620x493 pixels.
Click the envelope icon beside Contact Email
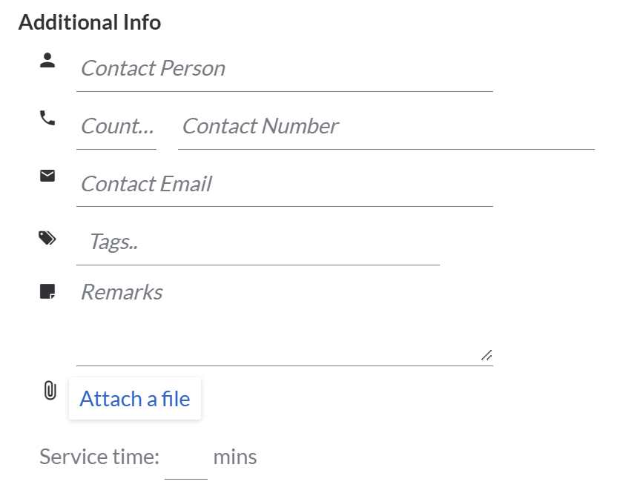tap(47, 176)
